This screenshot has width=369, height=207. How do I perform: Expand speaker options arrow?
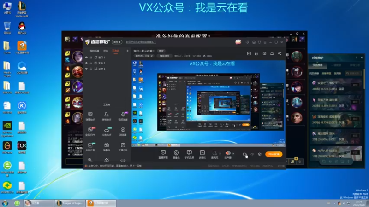[233, 154]
